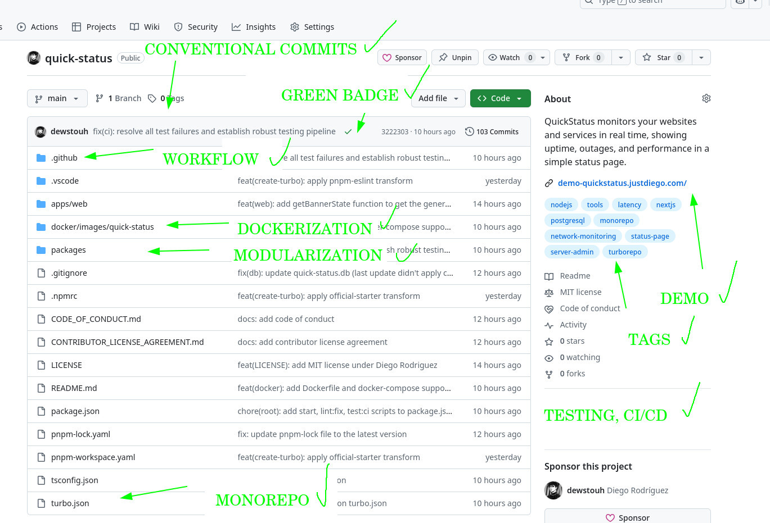Open the .vscode folder
This screenshot has width=770, height=523.
pos(65,181)
